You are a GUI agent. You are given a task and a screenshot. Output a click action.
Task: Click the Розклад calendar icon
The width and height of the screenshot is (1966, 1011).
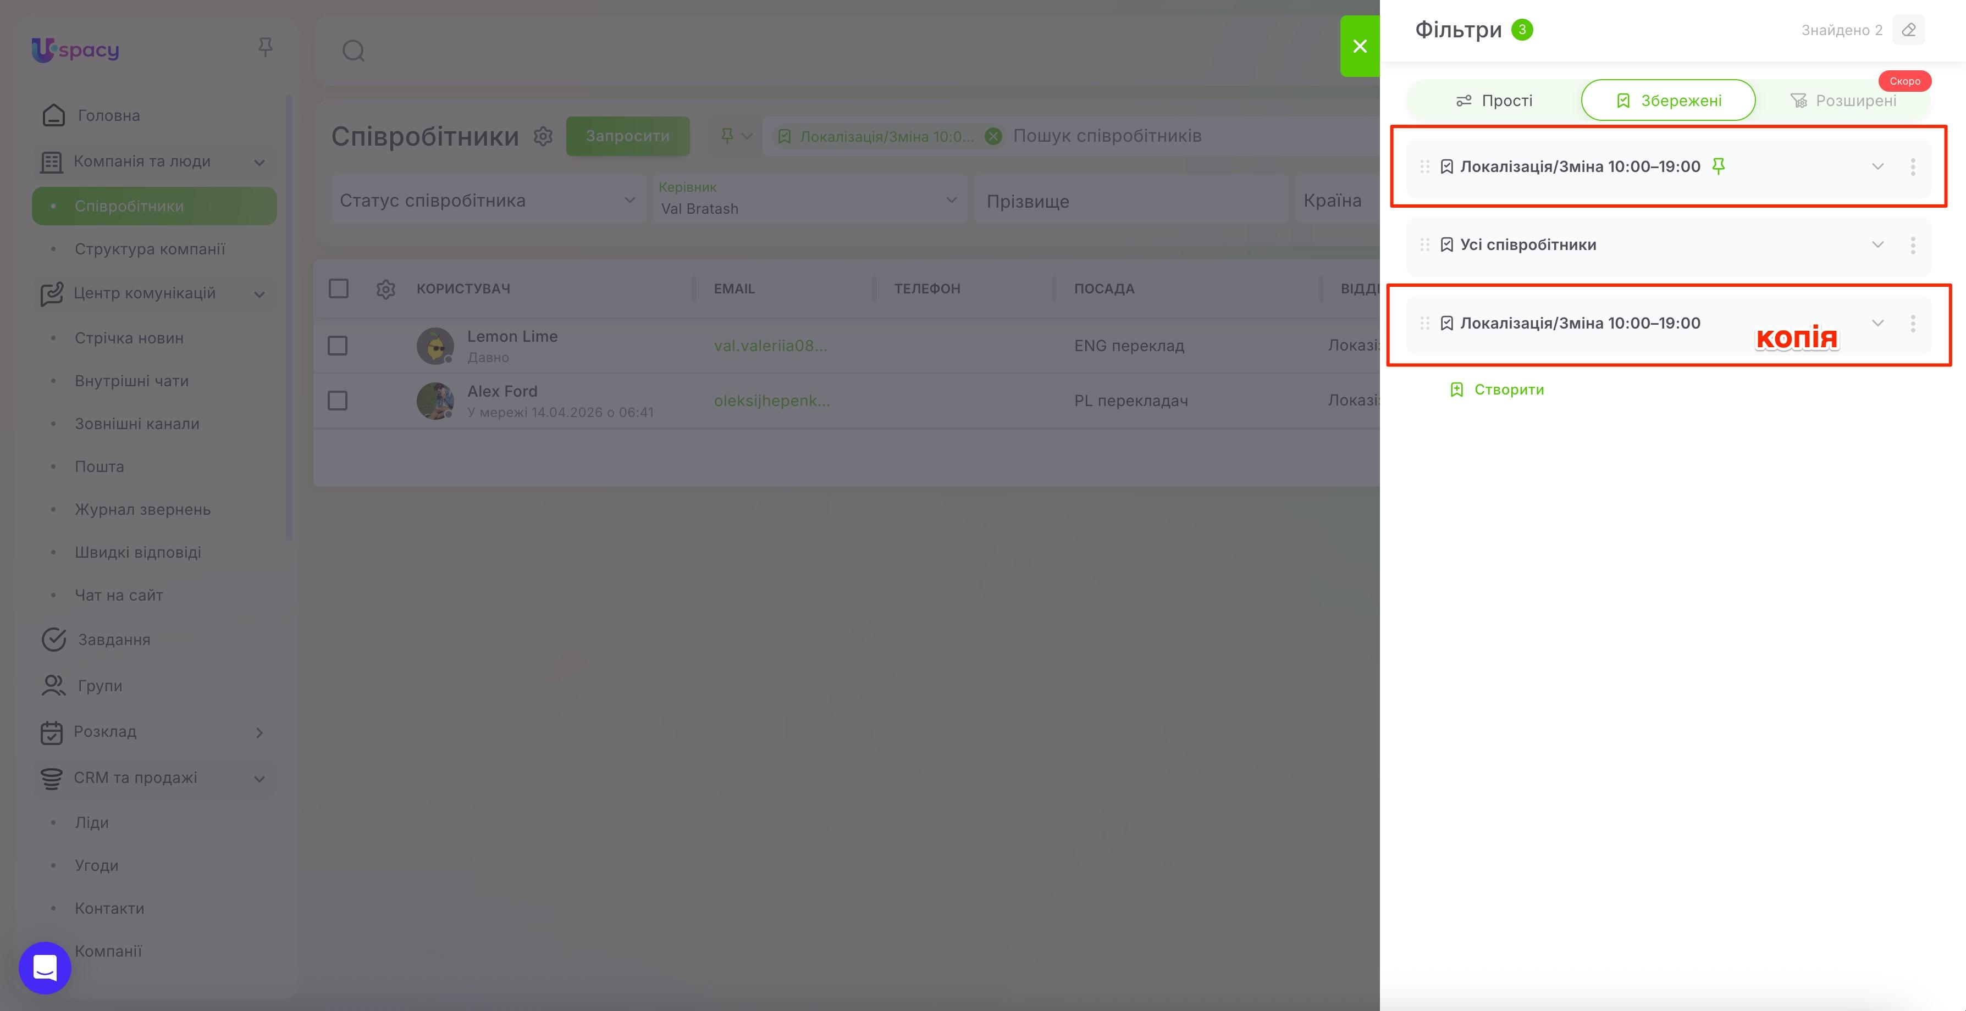coord(51,732)
